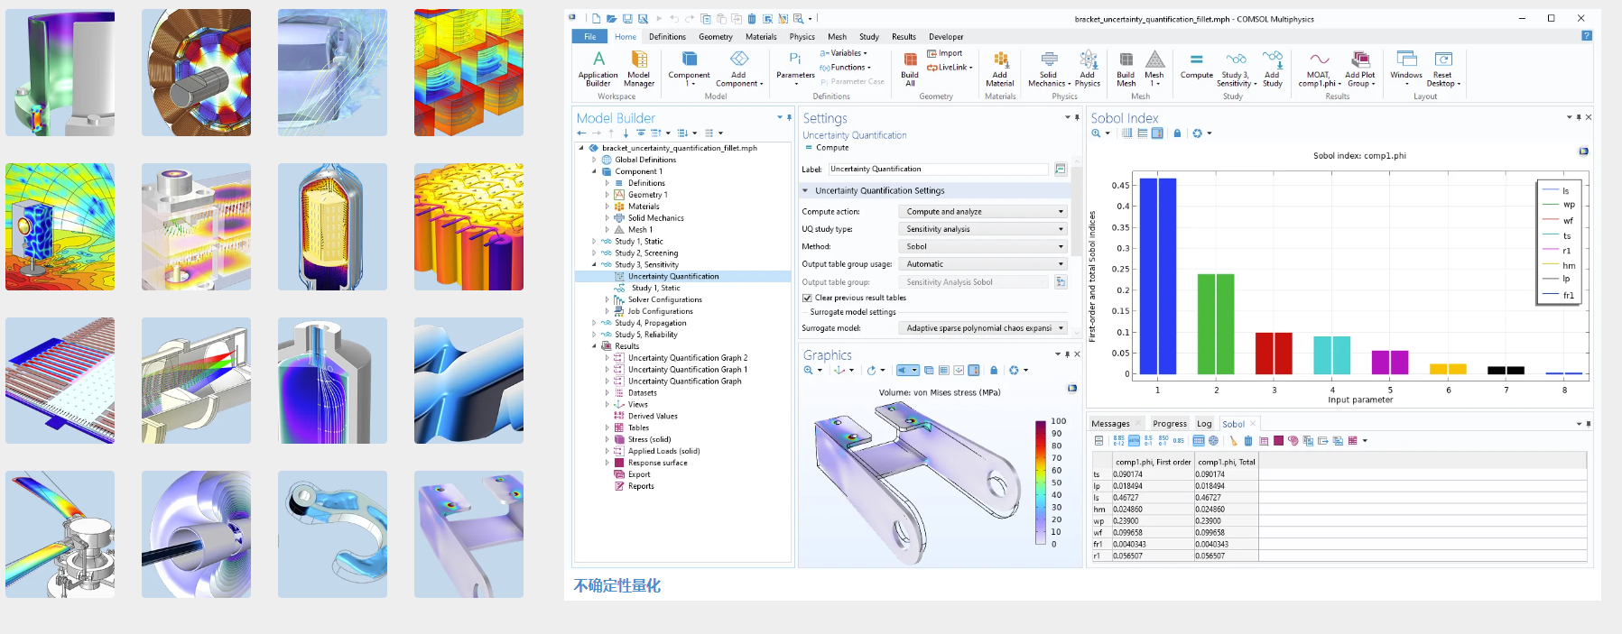Click the Compute button in the ribbon
The width and height of the screenshot is (1622, 634).
coord(1197,69)
